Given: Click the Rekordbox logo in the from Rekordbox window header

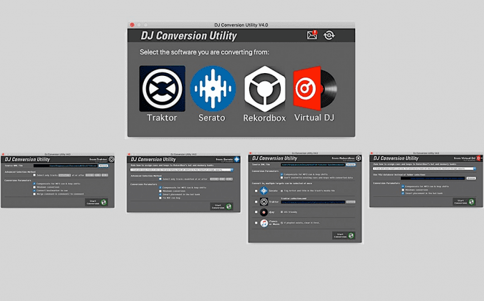Looking at the screenshot, I should (x=359, y=158).
